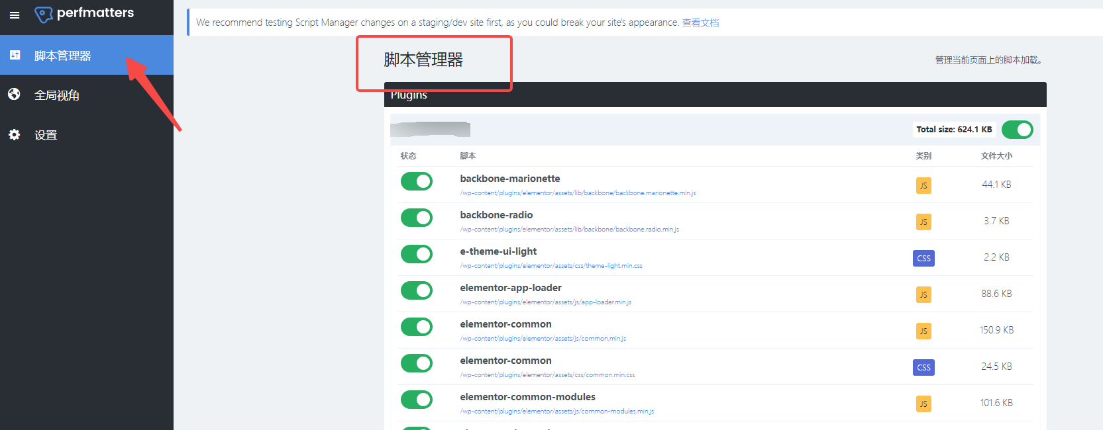
Task: Click the perfmatters logo icon
Action: [x=43, y=15]
